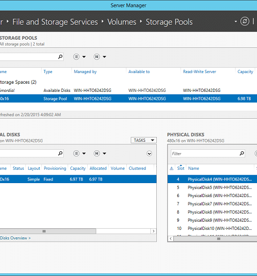Focus the Storage Pools filter box
Viewport: 257px width, 276px height.
(x=31, y=57)
